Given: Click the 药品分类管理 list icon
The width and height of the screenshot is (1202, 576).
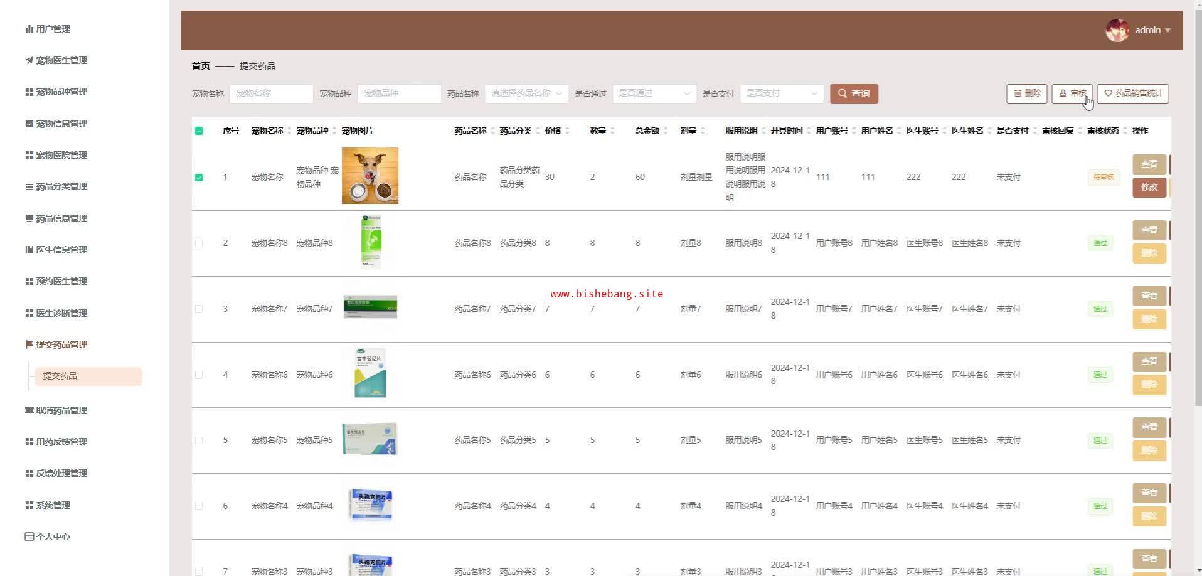Looking at the screenshot, I should pos(29,187).
